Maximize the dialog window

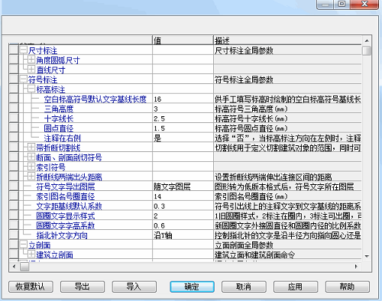(342, 5)
